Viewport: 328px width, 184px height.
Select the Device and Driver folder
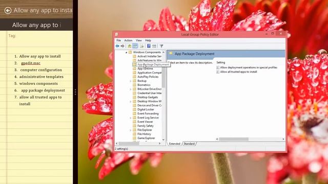[x=149, y=105]
